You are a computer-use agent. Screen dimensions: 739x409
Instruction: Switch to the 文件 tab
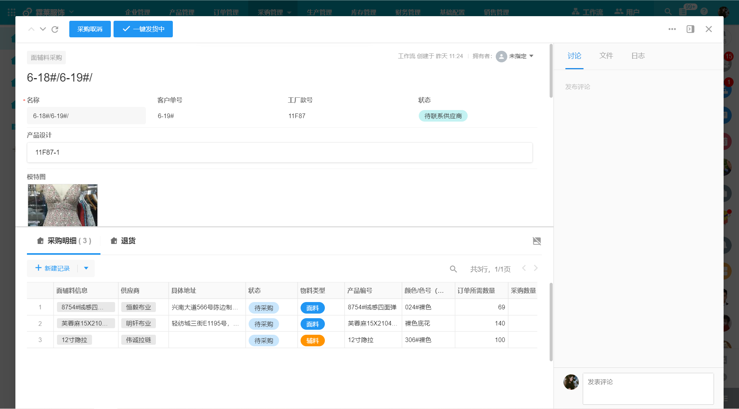pyautogui.click(x=606, y=56)
